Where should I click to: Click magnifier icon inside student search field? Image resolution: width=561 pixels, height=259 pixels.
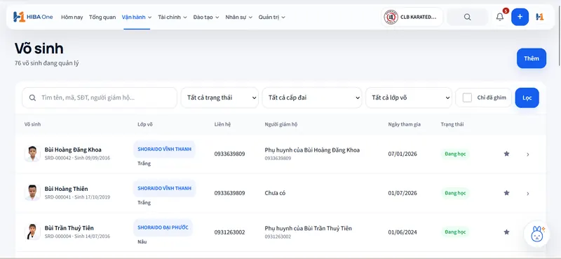tap(32, 98)
